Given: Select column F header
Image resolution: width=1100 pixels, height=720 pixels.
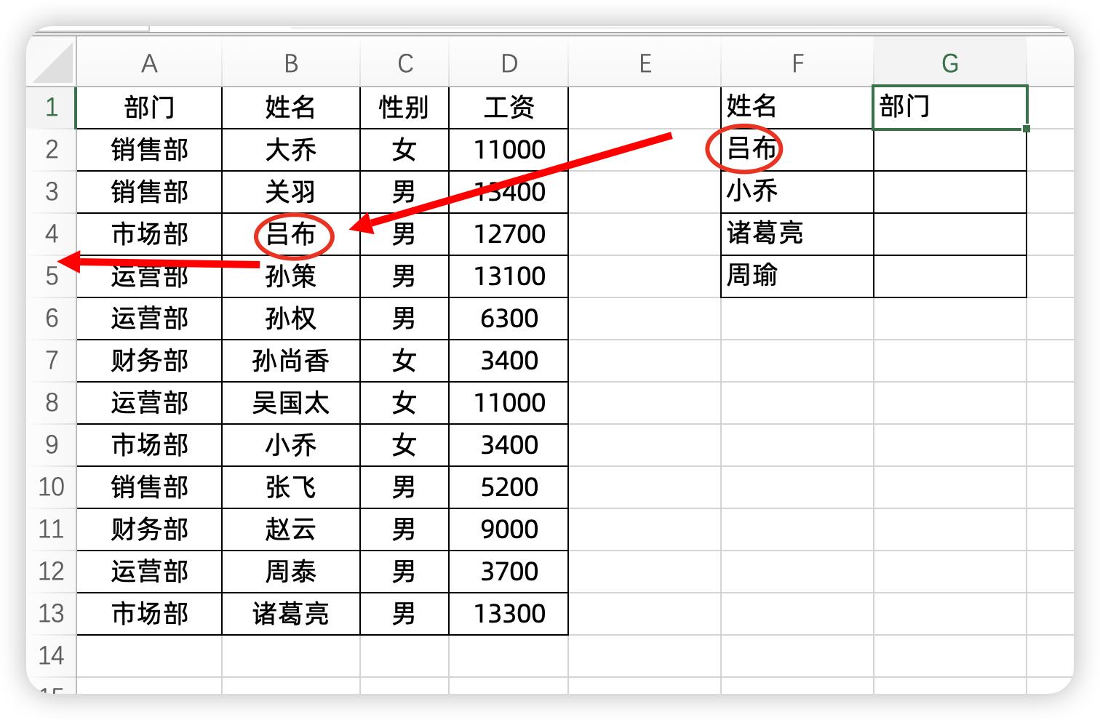Looking at the screenshot, I should click(x=797, y=63).
